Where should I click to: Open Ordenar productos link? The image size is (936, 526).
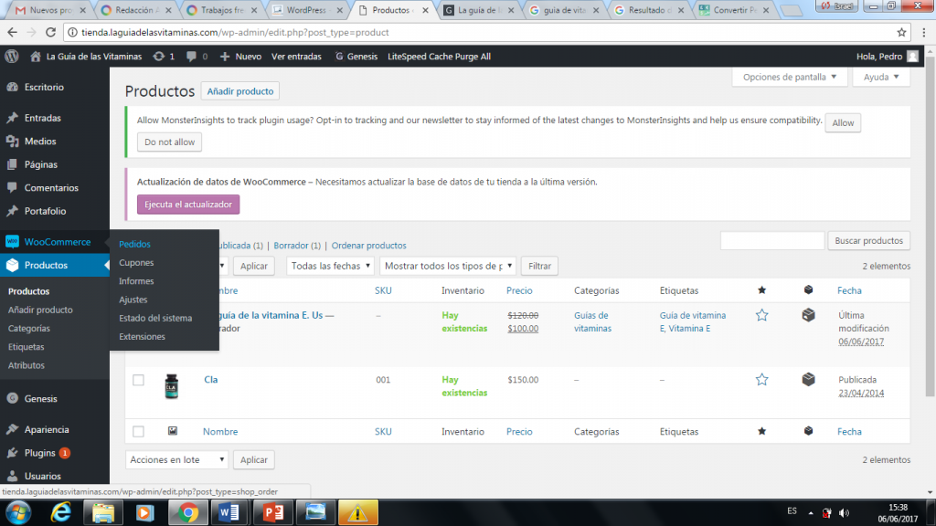click(x=369, y=245)
